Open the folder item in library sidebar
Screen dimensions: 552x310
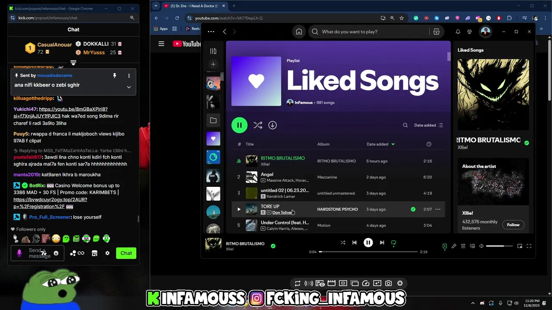coord(213,121)
